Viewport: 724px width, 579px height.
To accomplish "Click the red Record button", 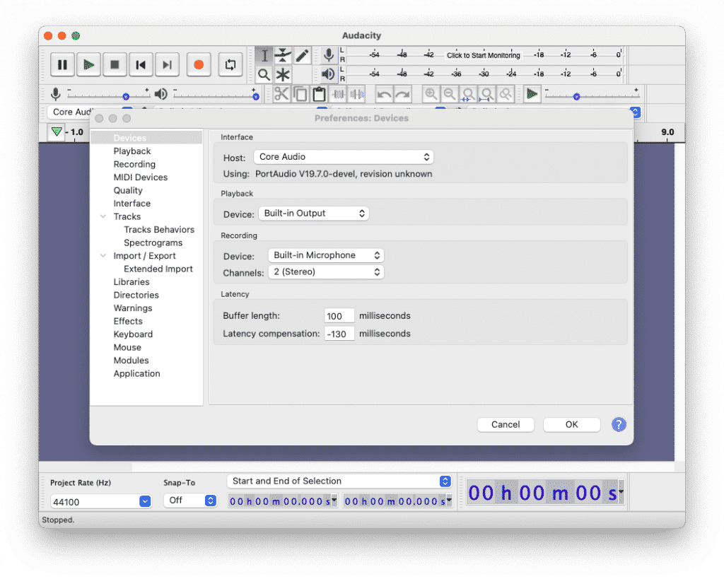I will pos(199,64).
